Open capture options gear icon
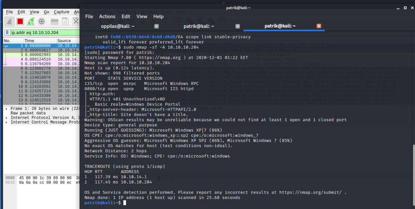The height and width of the screenshot is (209, 415). click(41, 21)
